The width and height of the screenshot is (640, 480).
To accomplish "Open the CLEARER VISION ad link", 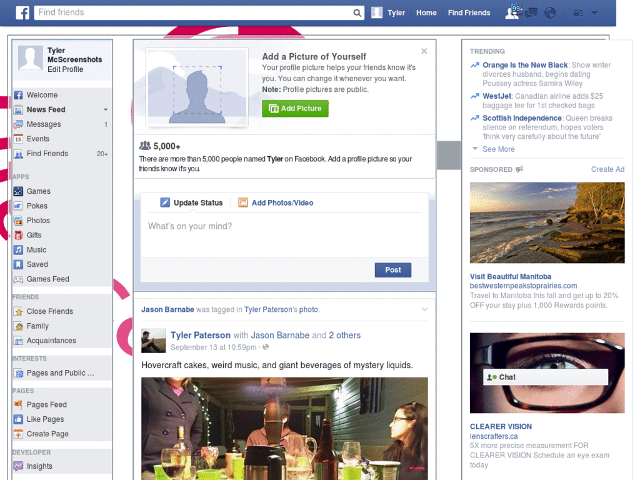I will tap(501, 427).
